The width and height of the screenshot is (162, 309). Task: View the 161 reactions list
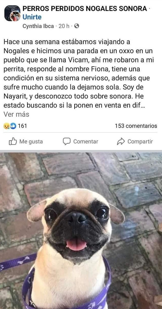click(22, 126)
